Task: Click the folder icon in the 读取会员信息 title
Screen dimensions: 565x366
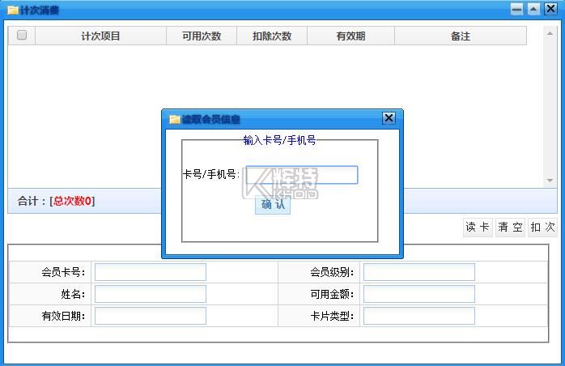Action: [x=174, y=119]
